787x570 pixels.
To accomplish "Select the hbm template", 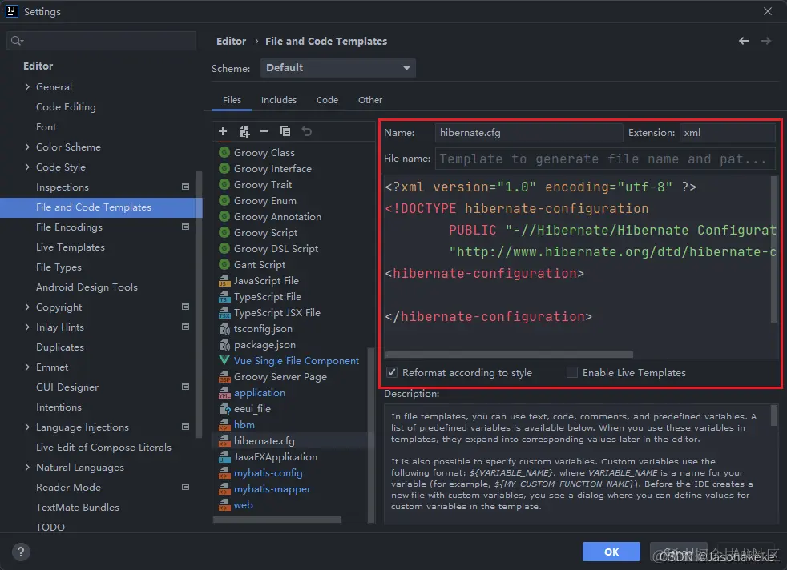I will 244,424.
